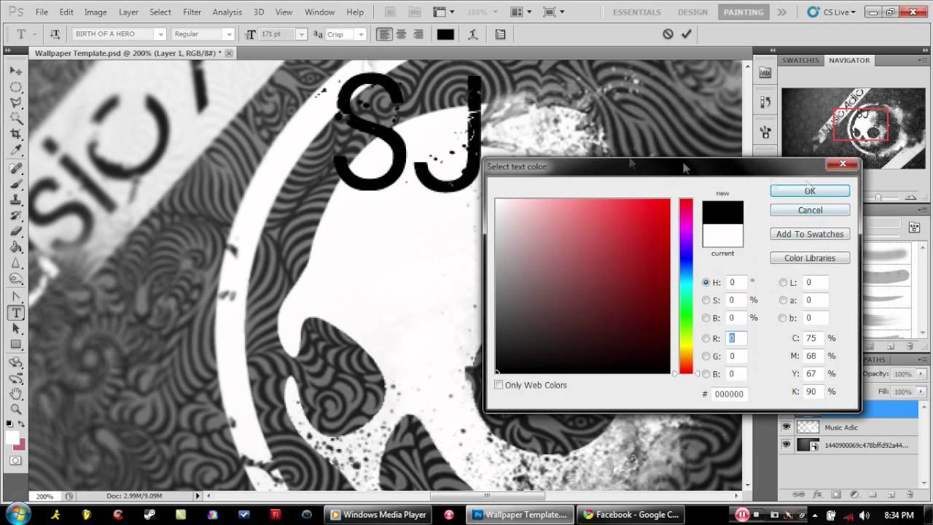Viewport: 933px width, 525px height.
Task: Select the Paint Bucket tool
Action: pos(15,247)
